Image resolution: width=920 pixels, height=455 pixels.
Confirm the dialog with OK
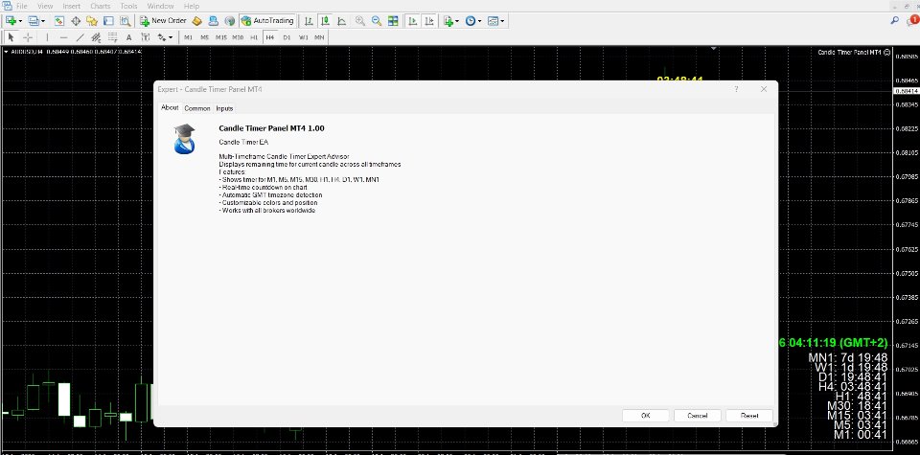(x=645, y=416)
